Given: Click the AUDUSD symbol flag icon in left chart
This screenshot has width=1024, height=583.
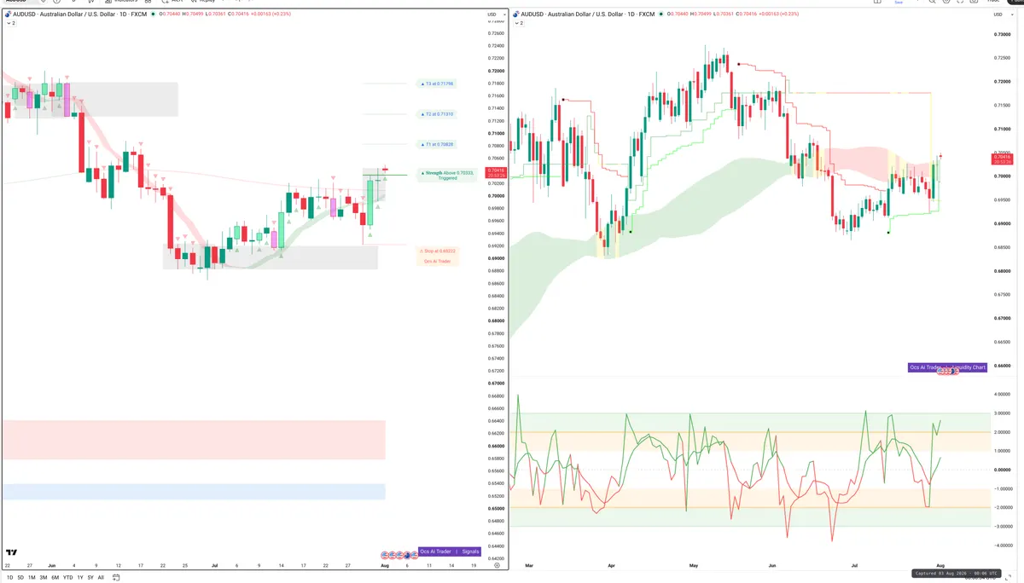Looking at the screenshot, I should (x=8, y=14).
